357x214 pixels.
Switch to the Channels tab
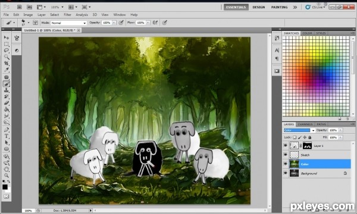305,124
